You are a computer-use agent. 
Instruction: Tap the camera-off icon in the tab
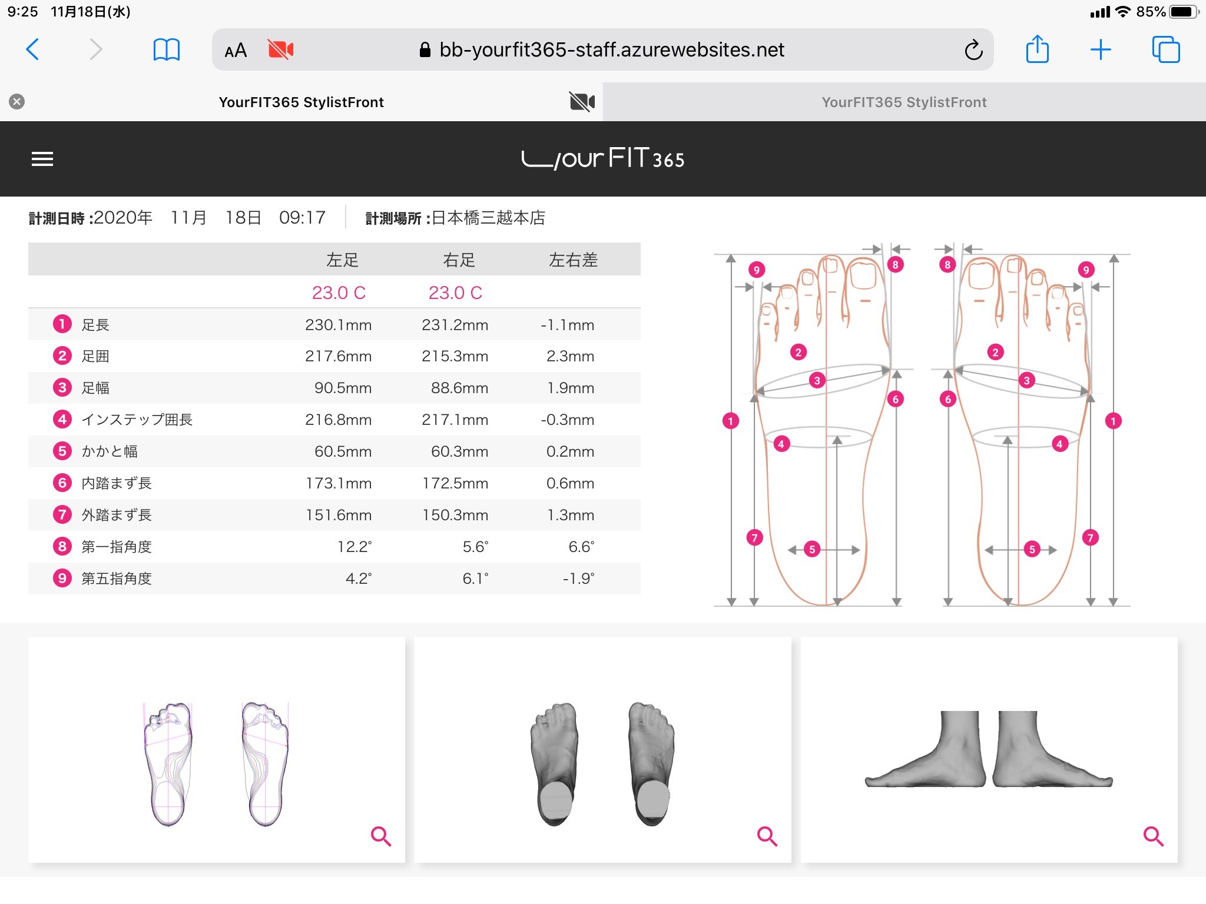tap(582, 102)
